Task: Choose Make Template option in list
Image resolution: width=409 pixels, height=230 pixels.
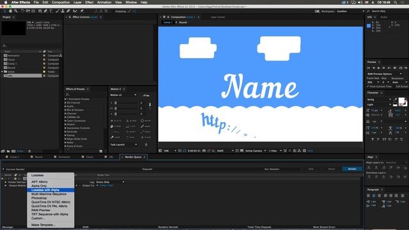Action: [x=50, y=225]
